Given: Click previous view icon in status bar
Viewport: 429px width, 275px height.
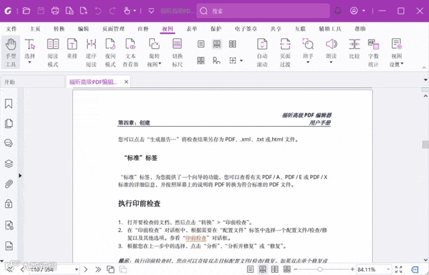Looking at the screenshot, I should coord(111,269).
